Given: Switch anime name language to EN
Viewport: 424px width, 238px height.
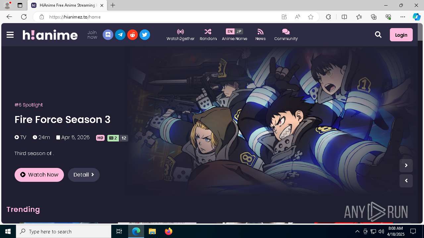Looking at the screenshot, I should point(230,31).
